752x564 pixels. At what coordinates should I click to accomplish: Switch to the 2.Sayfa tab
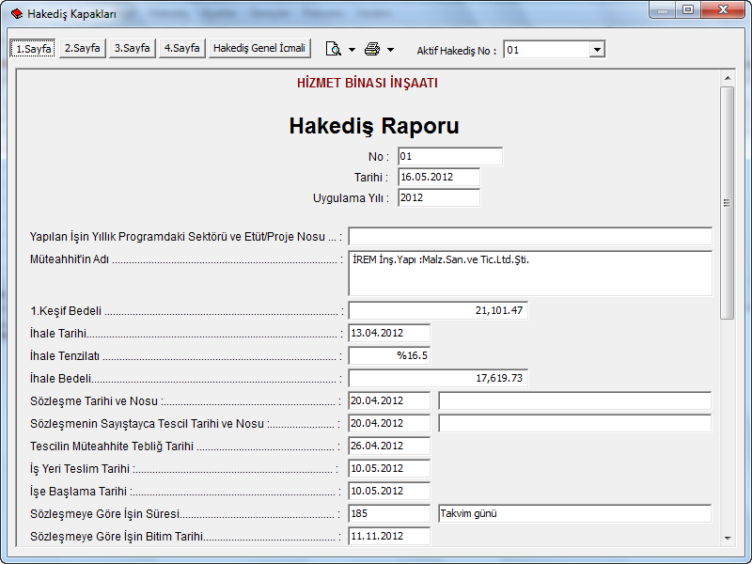(83, 48)
